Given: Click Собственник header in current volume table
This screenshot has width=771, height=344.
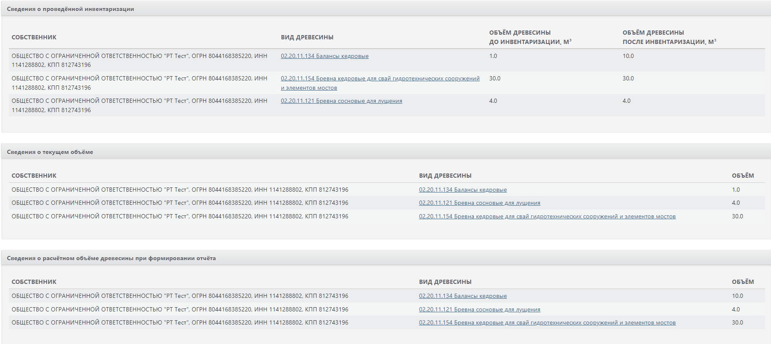Looking at the screenshot, I should tap(34, 176).
